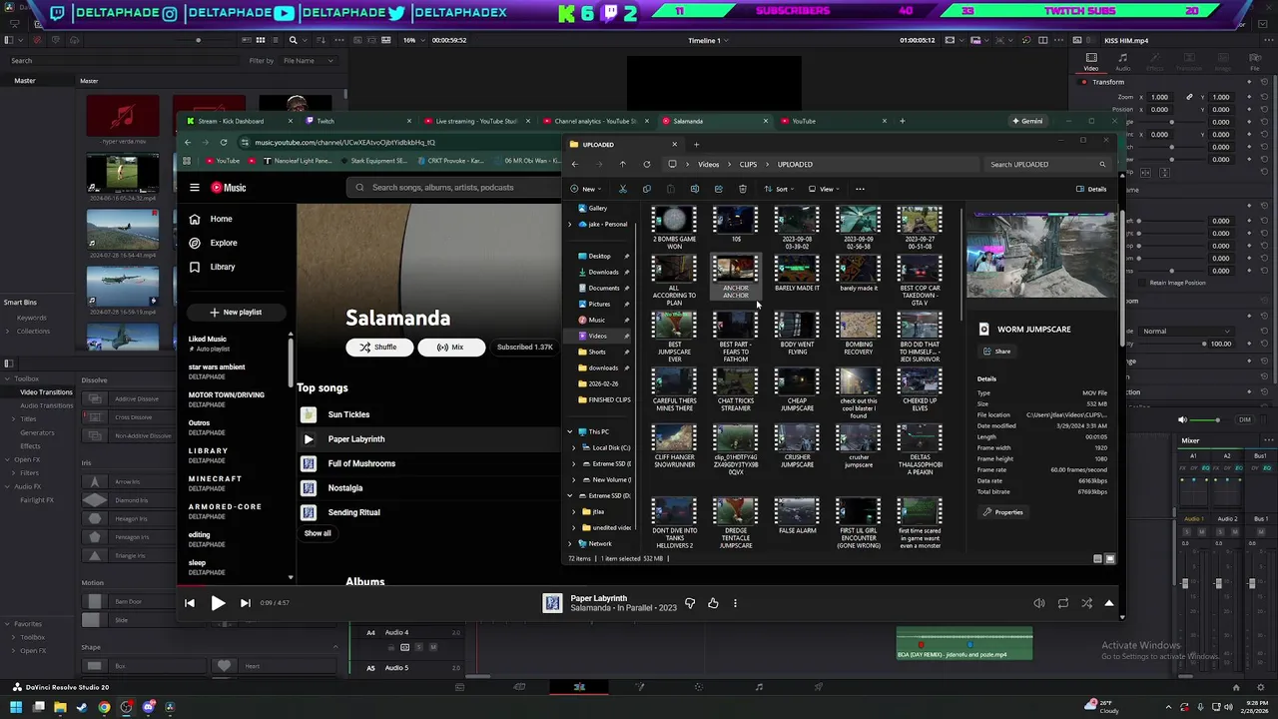Click Share in the WORM JUMPSCARE details pane

pos(996,352)
